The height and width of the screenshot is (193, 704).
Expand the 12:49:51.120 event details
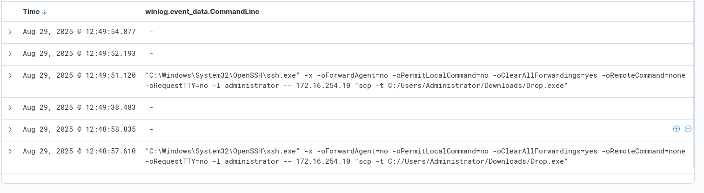click(x=10, y=75)
